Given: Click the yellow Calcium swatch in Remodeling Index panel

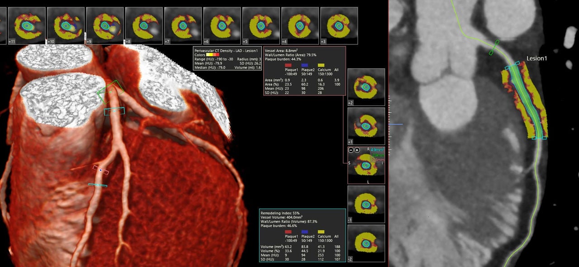Looking at the screenshot, I should coord(322,231).
